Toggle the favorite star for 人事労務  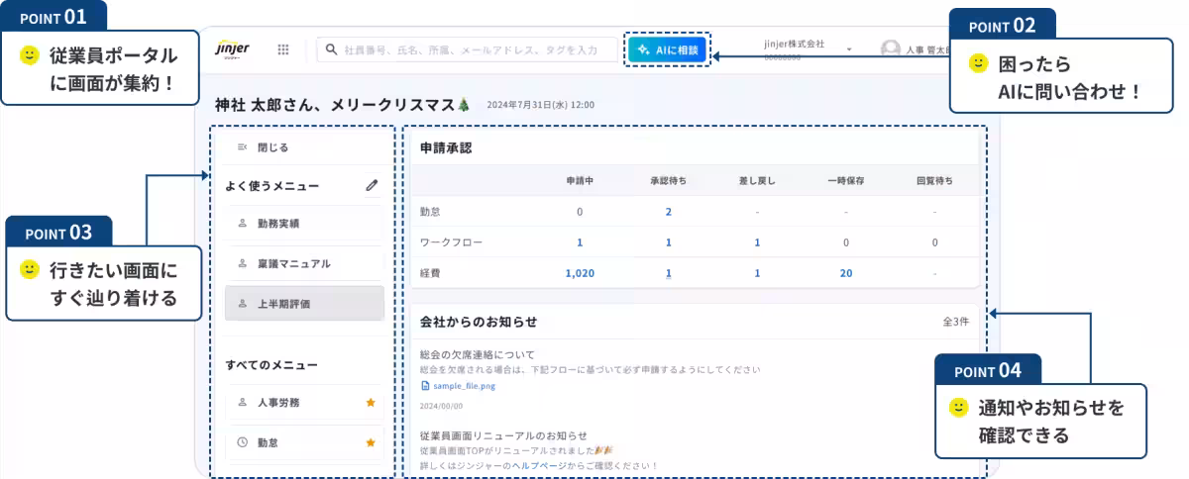tap(371, 403)
